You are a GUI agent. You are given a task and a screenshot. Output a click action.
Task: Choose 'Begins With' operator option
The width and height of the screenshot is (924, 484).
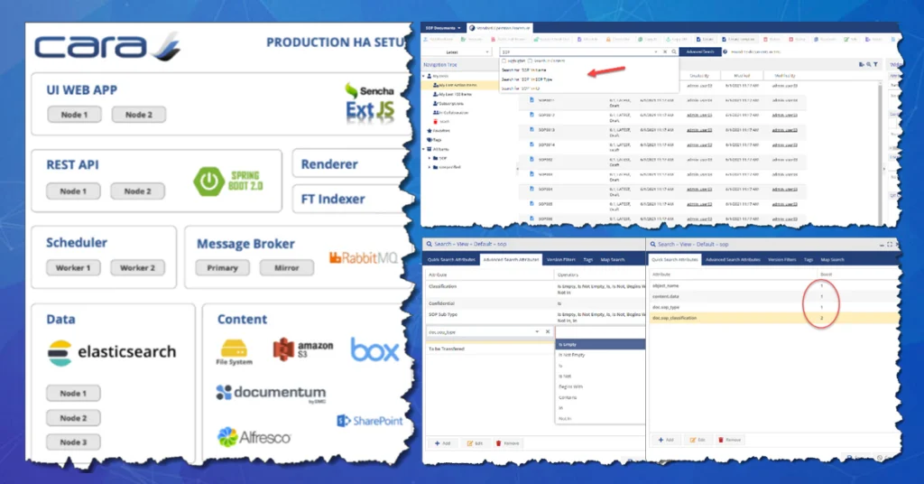600,386
